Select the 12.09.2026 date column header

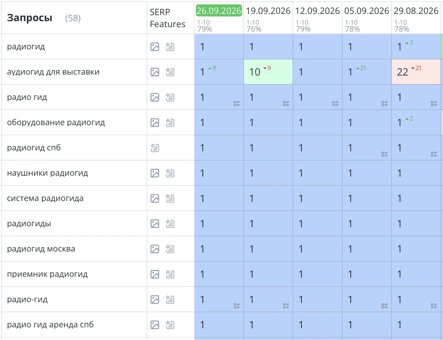318,11
